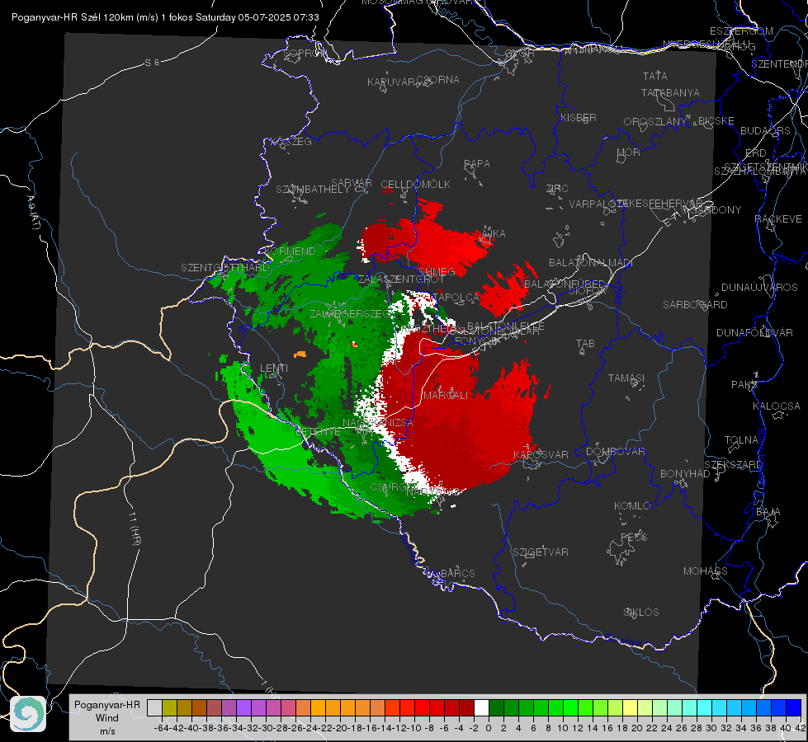808x742 pixels.
Task: Click the DUNAUJVAROS city label
Action: (759, 288)
